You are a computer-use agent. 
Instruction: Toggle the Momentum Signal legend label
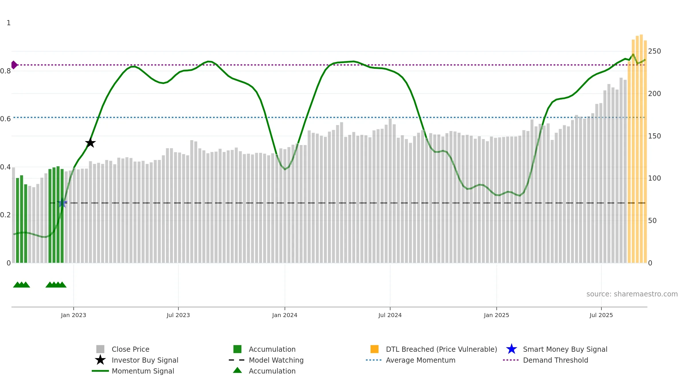pos(143,371)
